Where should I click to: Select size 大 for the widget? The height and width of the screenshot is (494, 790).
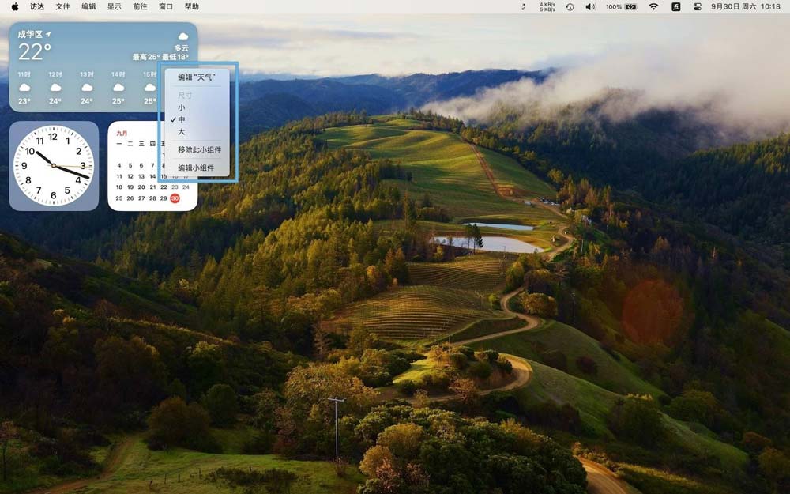(182, 132)
